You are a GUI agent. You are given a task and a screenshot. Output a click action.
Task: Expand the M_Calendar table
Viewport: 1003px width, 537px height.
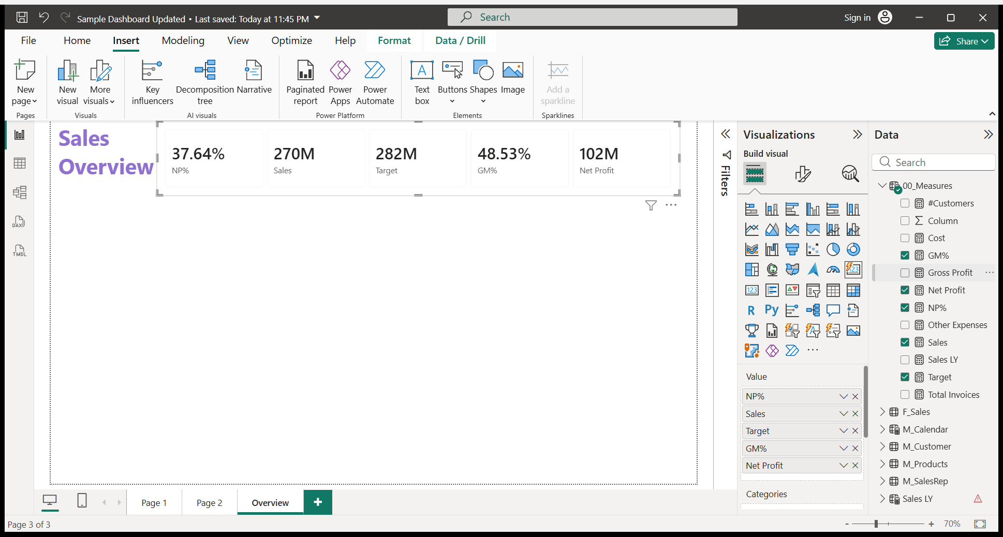882,429
